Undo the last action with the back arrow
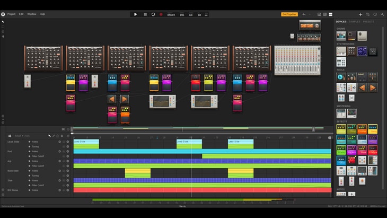 [304, 14]
